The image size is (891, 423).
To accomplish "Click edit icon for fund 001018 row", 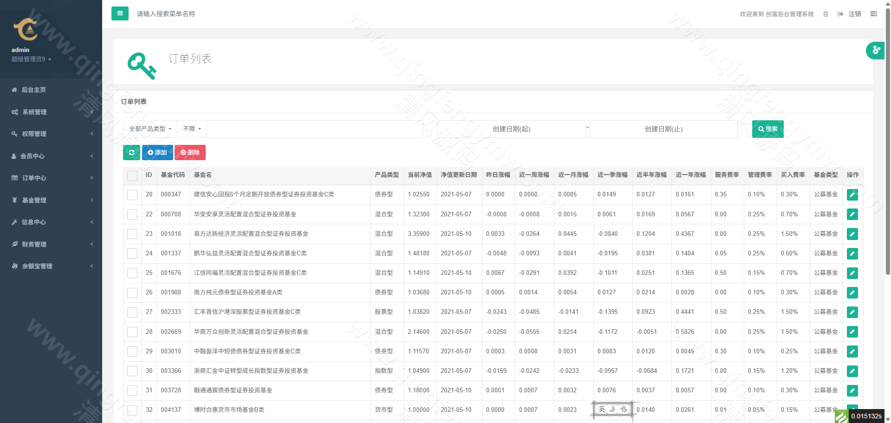I will click(x=852, y=234).
